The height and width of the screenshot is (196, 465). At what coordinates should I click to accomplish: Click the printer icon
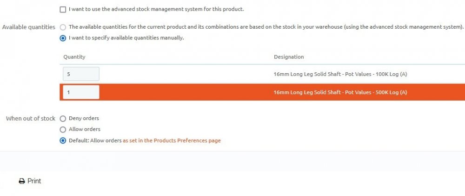tap(21, 181)
